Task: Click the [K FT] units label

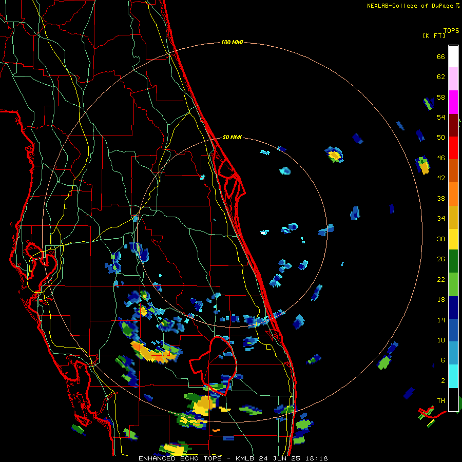Action: click(x=434, y=35)
